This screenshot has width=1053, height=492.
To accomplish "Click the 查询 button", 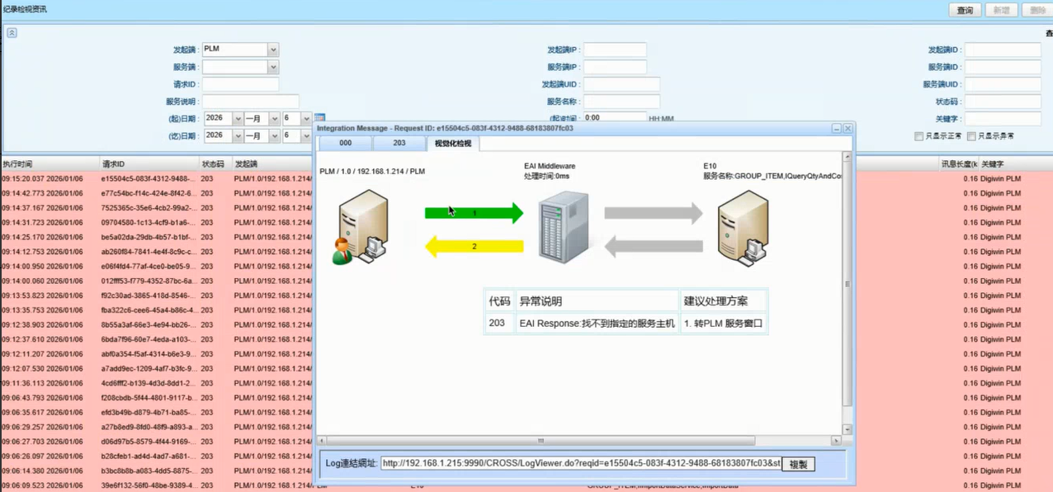I will [964, 10].
